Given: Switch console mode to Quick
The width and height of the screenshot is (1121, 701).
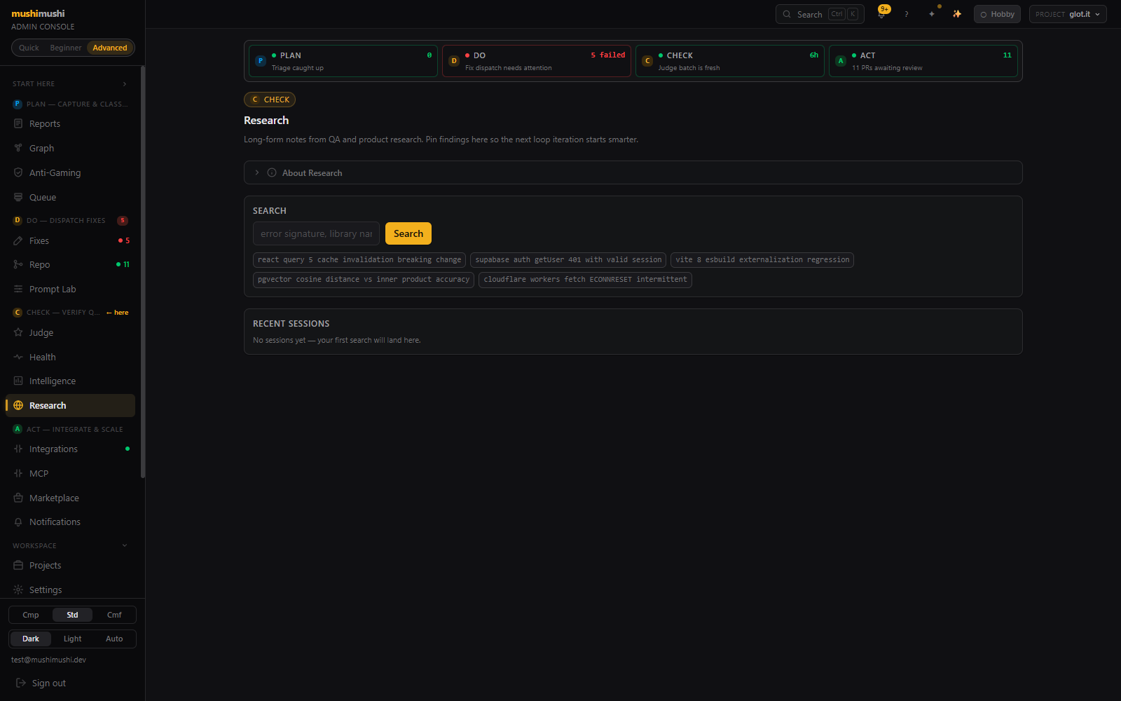Looking at the screenshot, I should point(29,48).
